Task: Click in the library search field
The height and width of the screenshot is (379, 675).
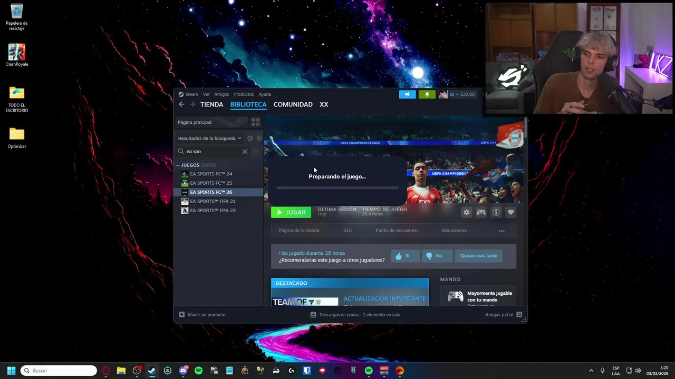Action: (213, 152)
